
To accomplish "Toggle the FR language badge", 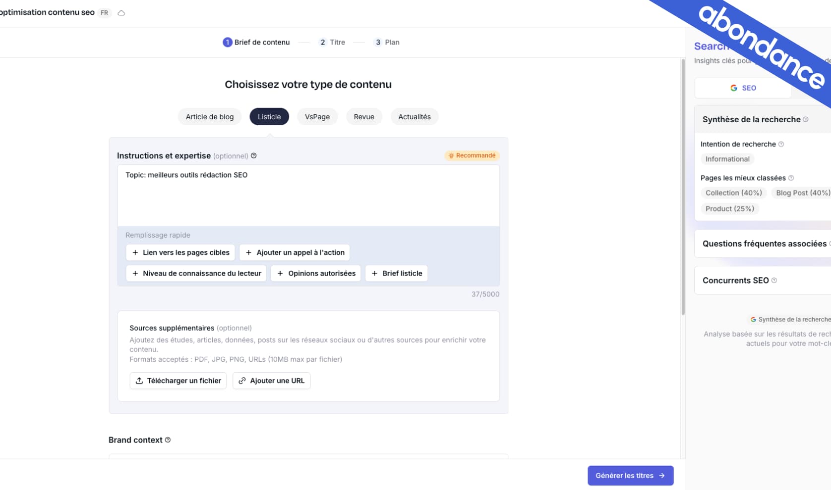I will (104, 13).
